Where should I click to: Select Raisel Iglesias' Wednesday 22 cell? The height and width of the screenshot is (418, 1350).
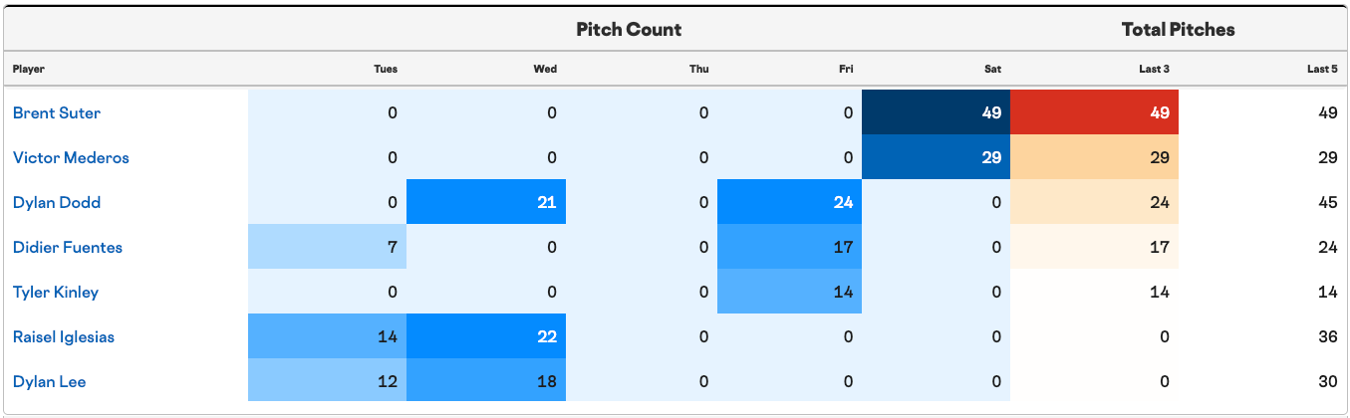(486, 336)
